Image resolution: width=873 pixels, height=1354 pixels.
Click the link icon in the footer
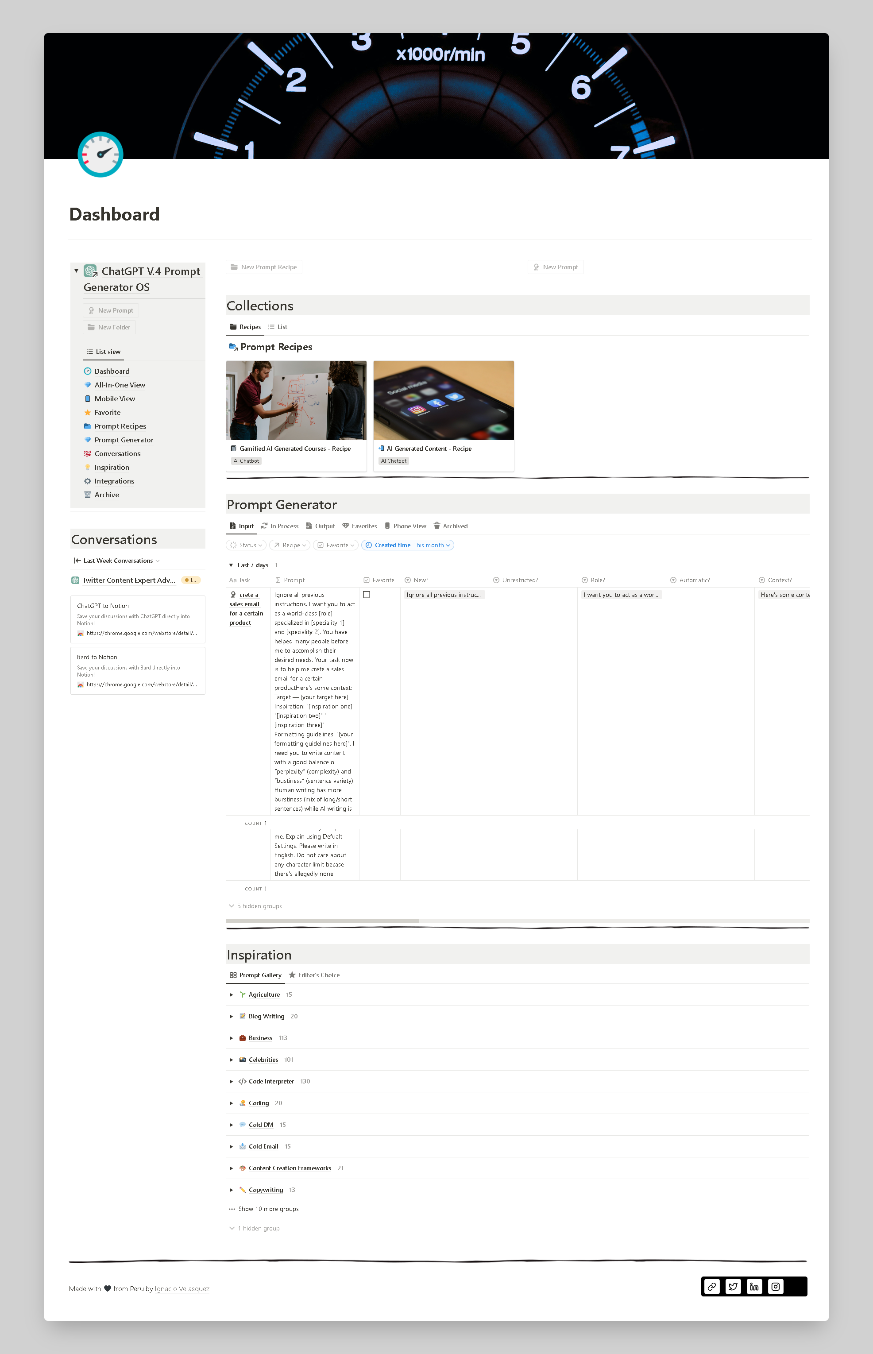coord(712,1287)
